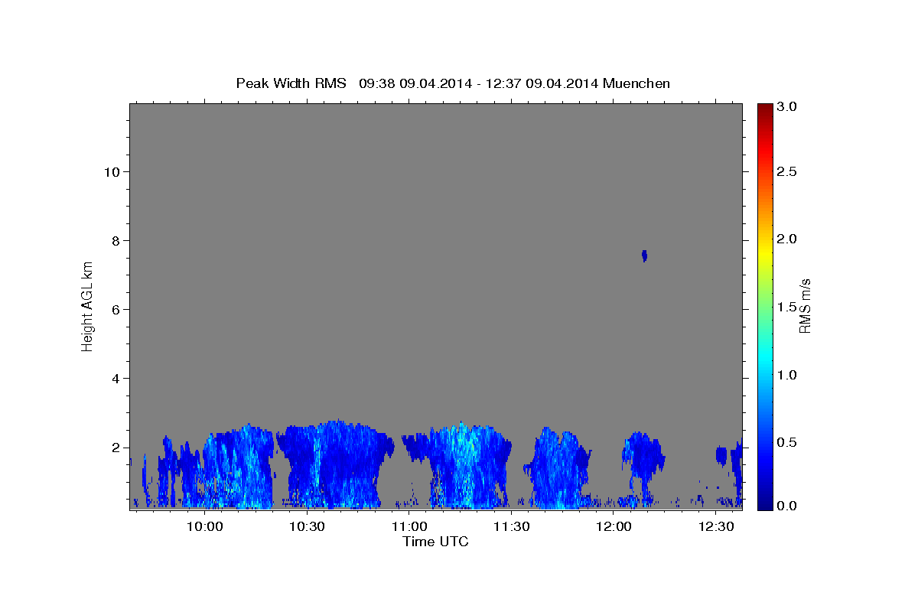Click the 'Muenchen' station name in title
Screen dimensions: 918x612
[x=636, y=83]
